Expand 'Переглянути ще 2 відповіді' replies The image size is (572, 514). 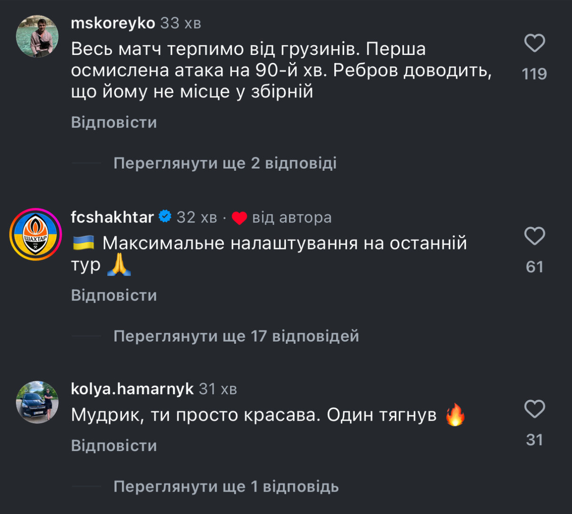tap(225, 163)
